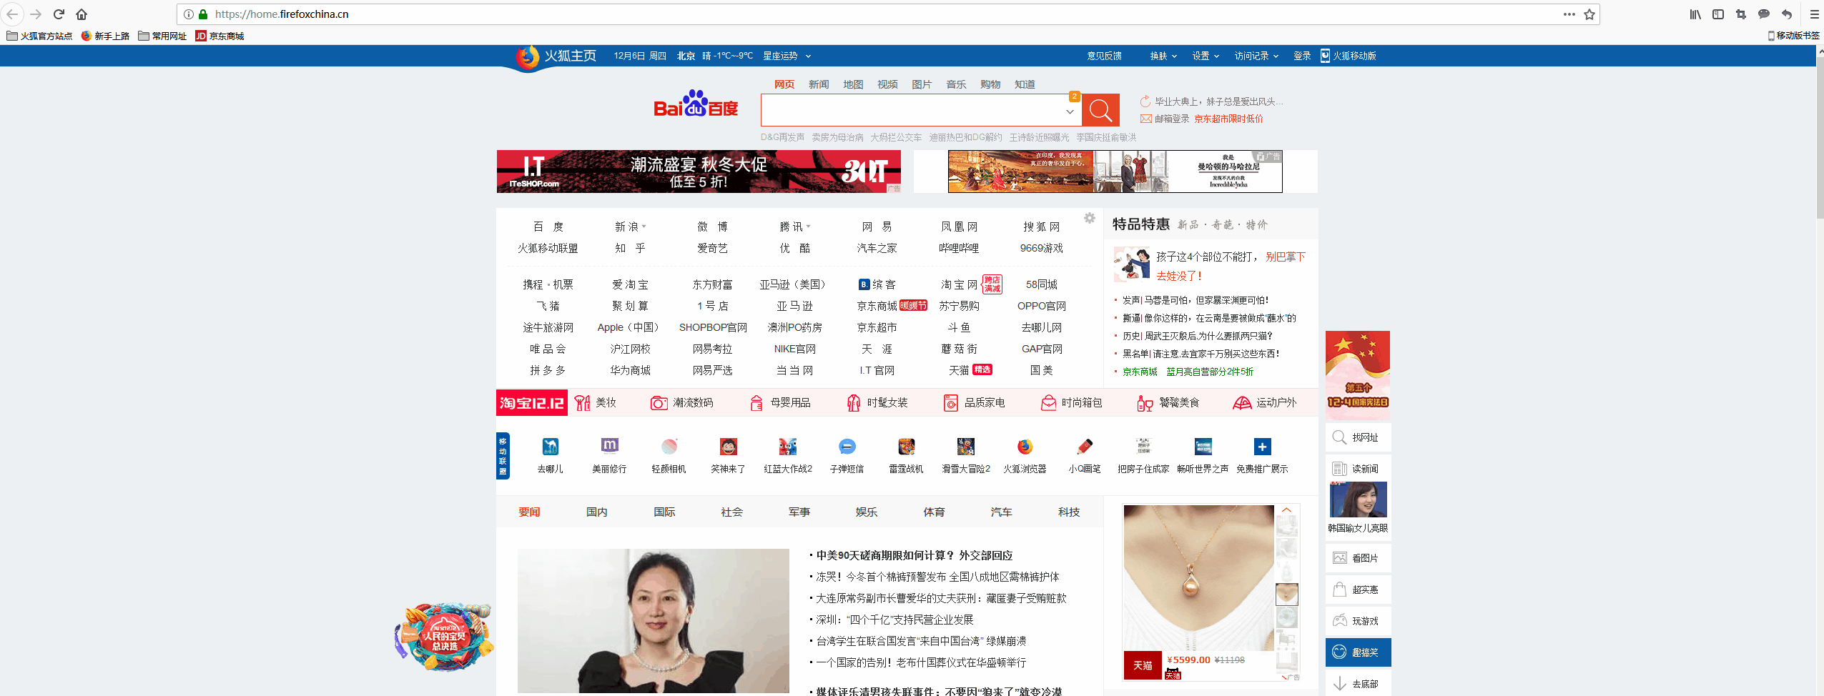Click 免费推广展示 plus icon
The width and height of the screenshot is (1824, 696).
pyautogui.click(x=1263, y=447)
